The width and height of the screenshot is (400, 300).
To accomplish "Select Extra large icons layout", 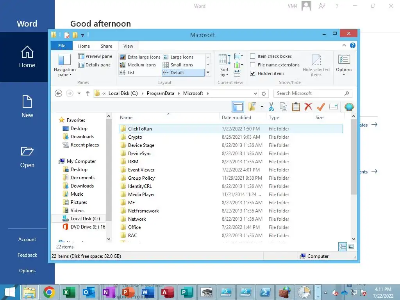I will pyautogui.click(x=140, y=57).
